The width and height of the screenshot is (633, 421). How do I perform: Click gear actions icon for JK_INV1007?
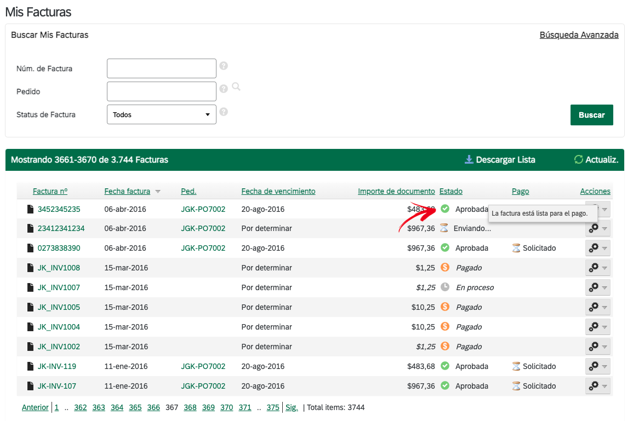[x=594, y=287]
